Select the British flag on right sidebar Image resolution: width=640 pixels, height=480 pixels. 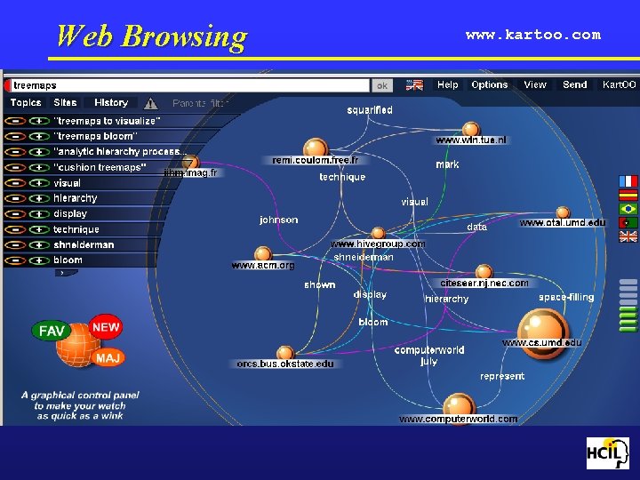[x=628, y=236]
